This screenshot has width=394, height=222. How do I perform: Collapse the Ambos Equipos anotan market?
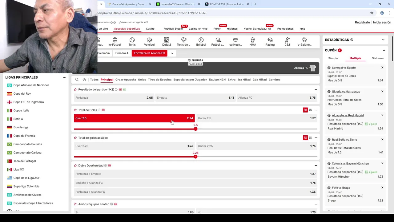(316, 204)
